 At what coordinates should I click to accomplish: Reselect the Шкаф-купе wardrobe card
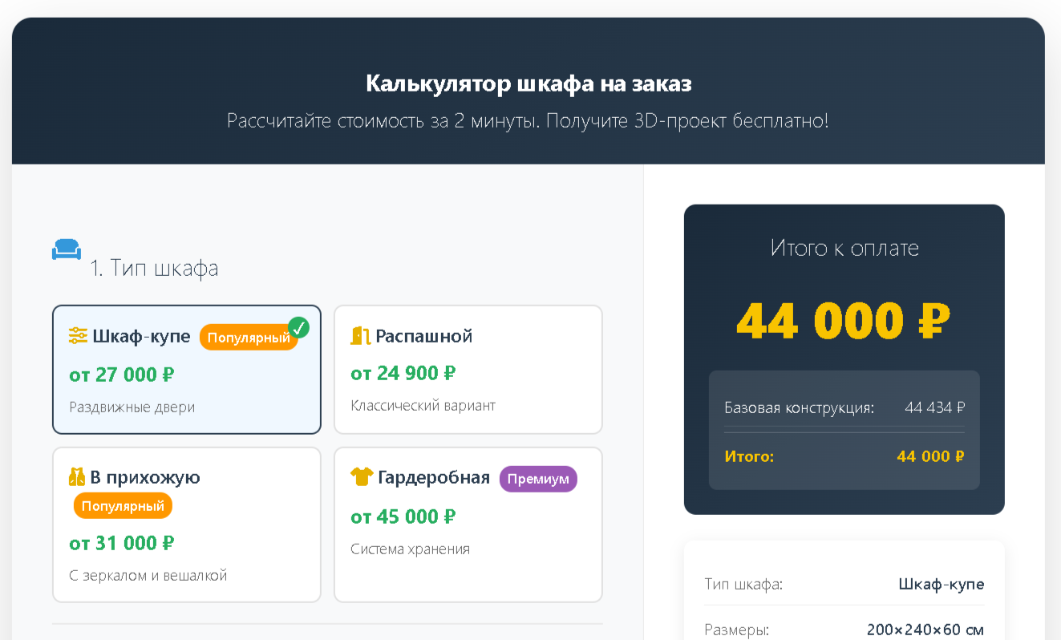186,369
